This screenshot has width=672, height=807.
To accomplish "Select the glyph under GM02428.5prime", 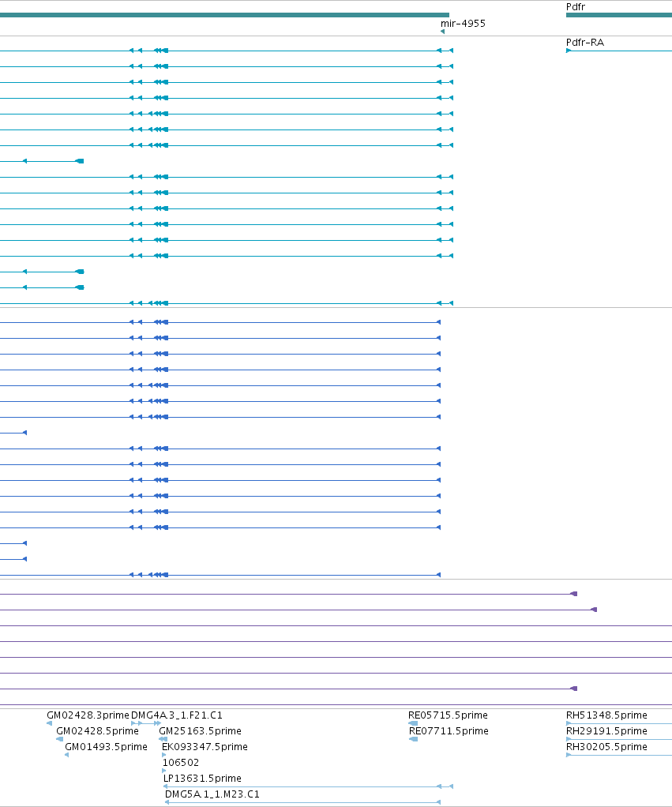I will click(60, 739).
